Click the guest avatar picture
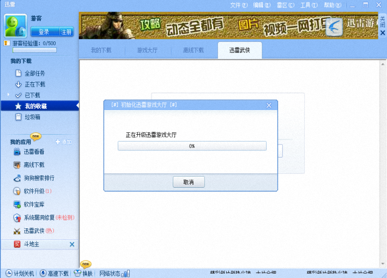This screenshot has width=387, height=278. [x=16, y=25]
